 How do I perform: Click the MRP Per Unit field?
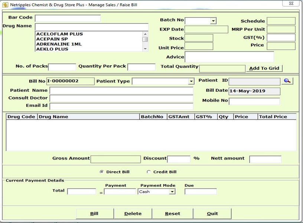(281, 29)
